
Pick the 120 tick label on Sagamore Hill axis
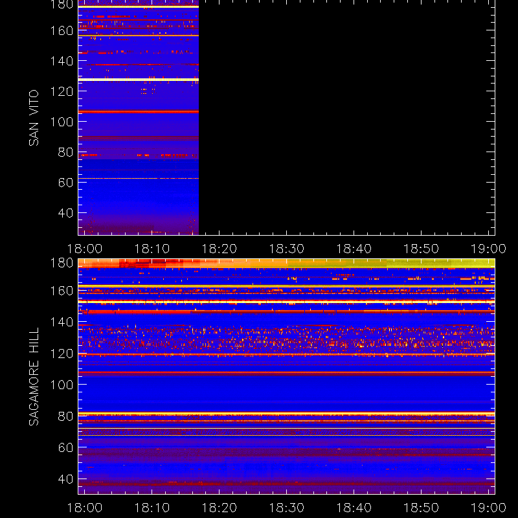(62, 354)
